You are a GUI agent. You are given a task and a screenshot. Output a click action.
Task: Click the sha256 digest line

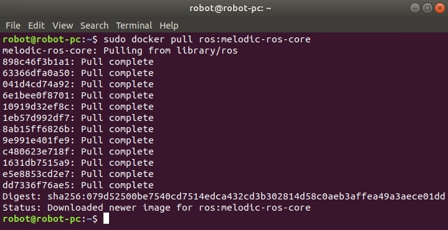(x=224, y=196)
